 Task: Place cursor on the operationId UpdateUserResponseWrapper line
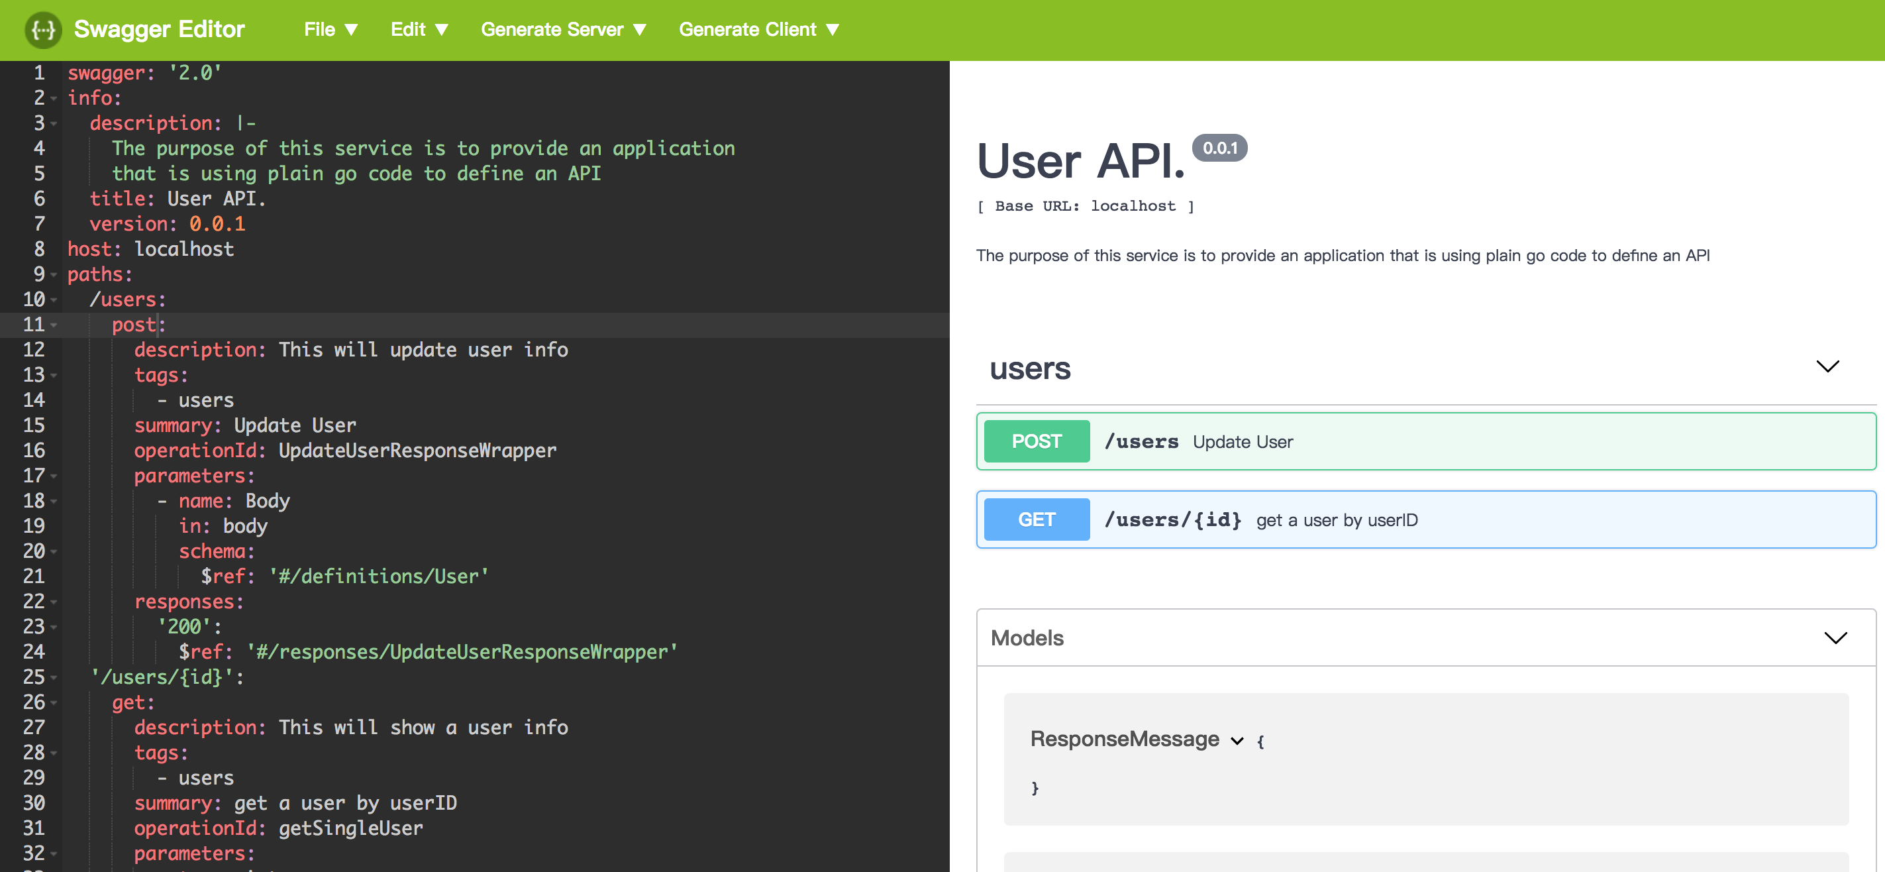tap(417, 451)
